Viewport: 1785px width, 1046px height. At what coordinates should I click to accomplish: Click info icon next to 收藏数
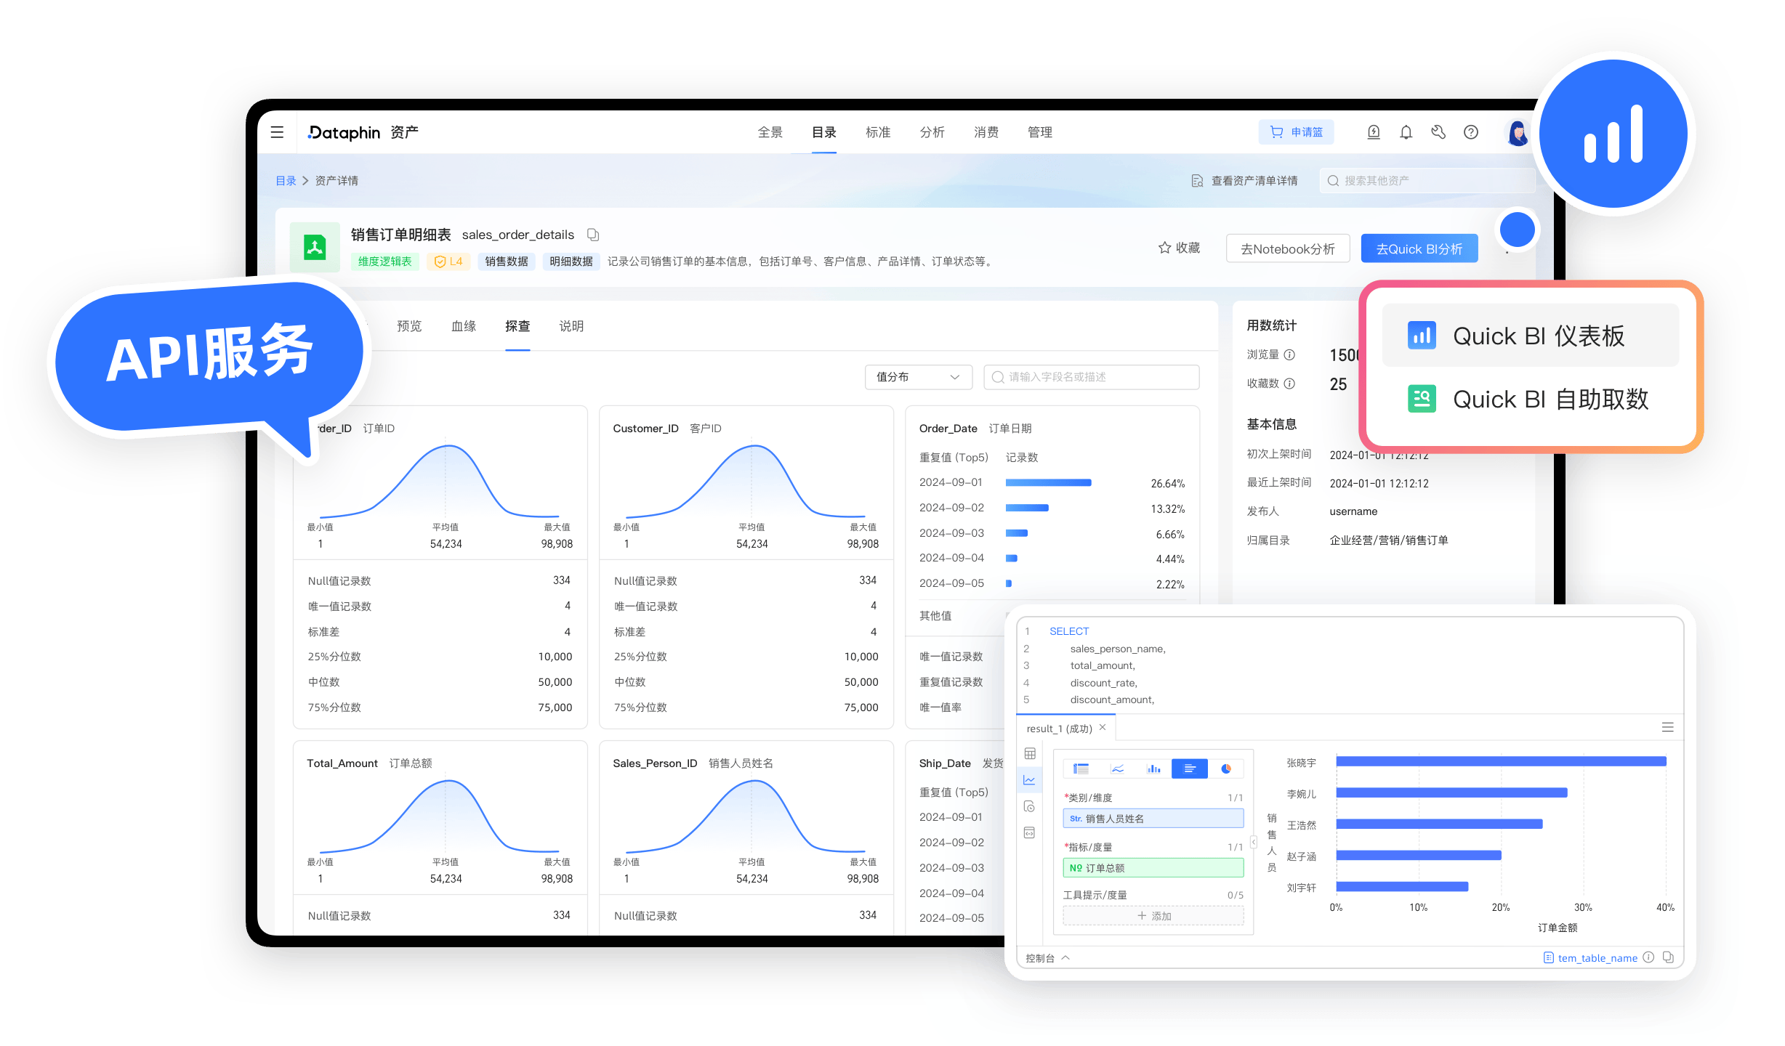(x=1289, y=384)
